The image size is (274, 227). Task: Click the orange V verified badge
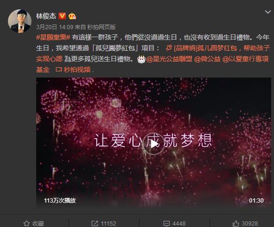(x=62, y=16)
